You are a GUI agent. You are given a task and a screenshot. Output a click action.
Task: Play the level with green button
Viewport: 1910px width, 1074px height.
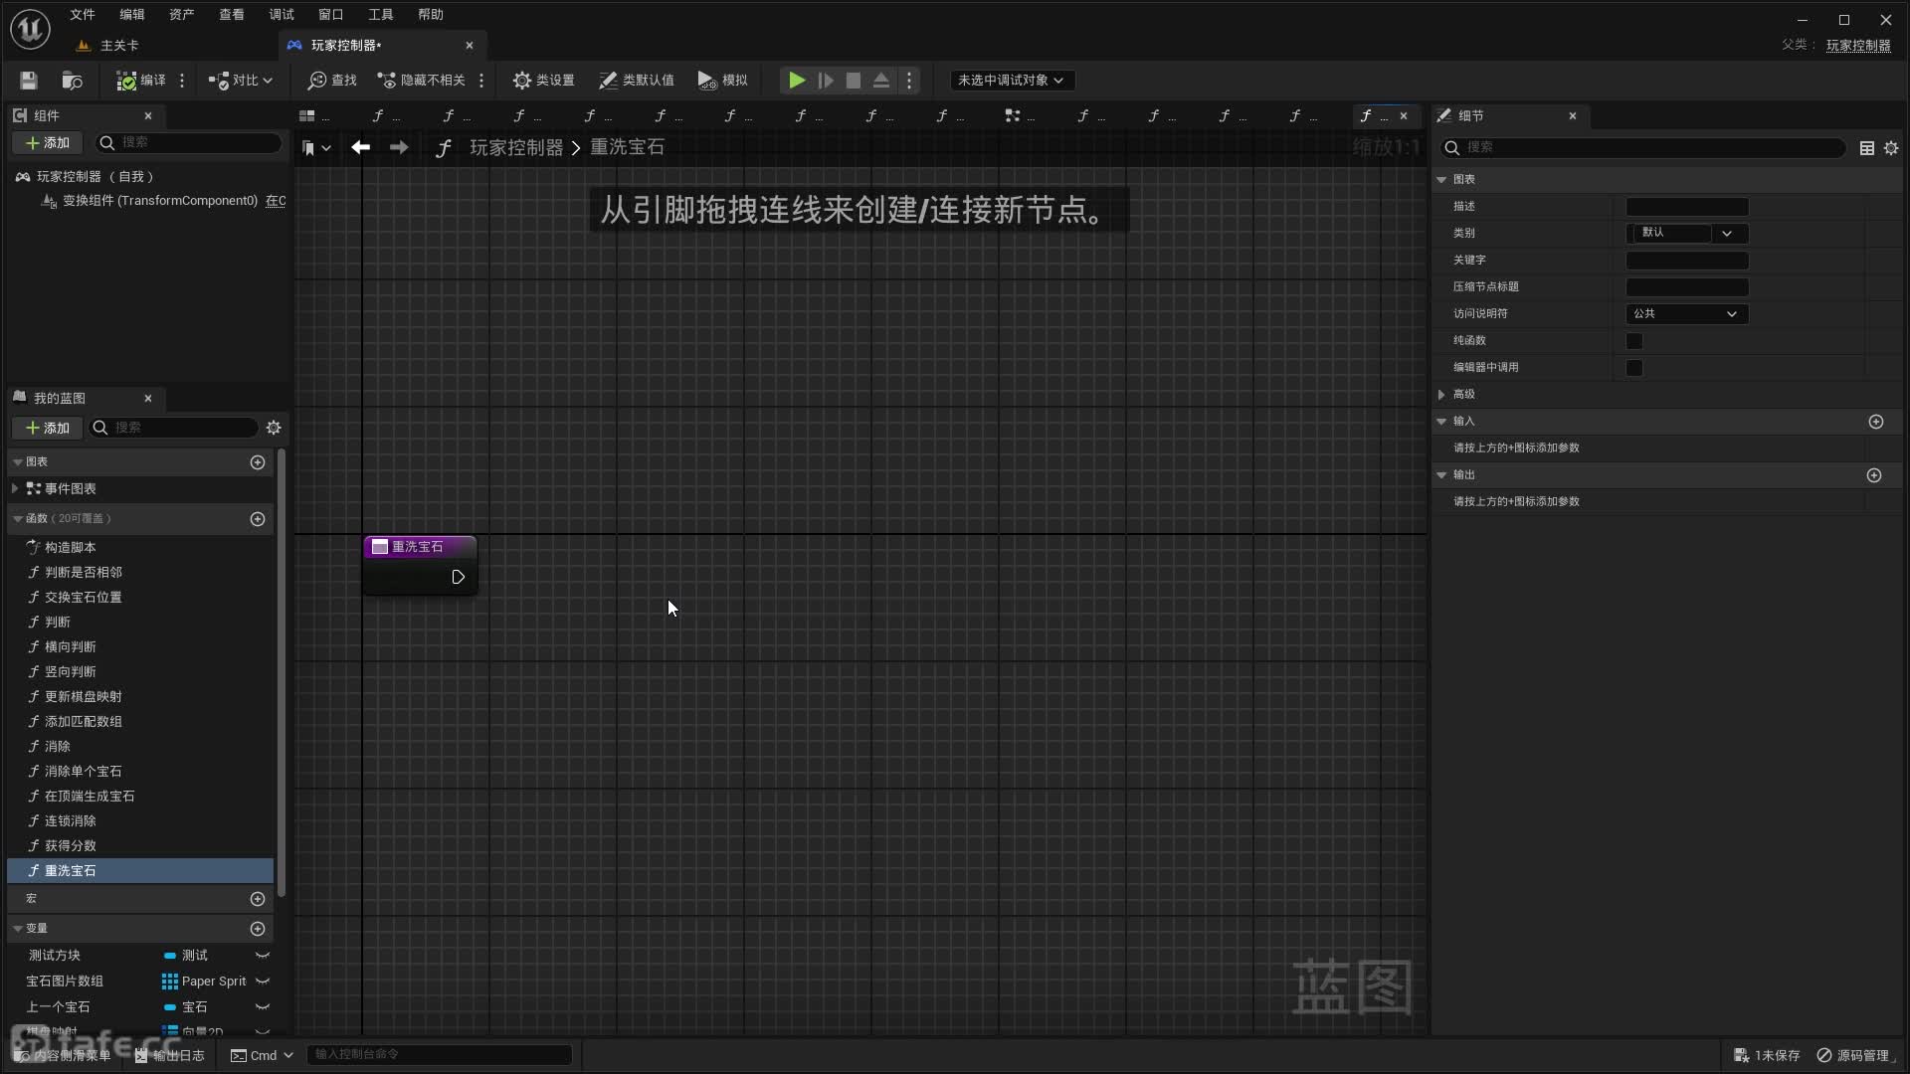797,81
